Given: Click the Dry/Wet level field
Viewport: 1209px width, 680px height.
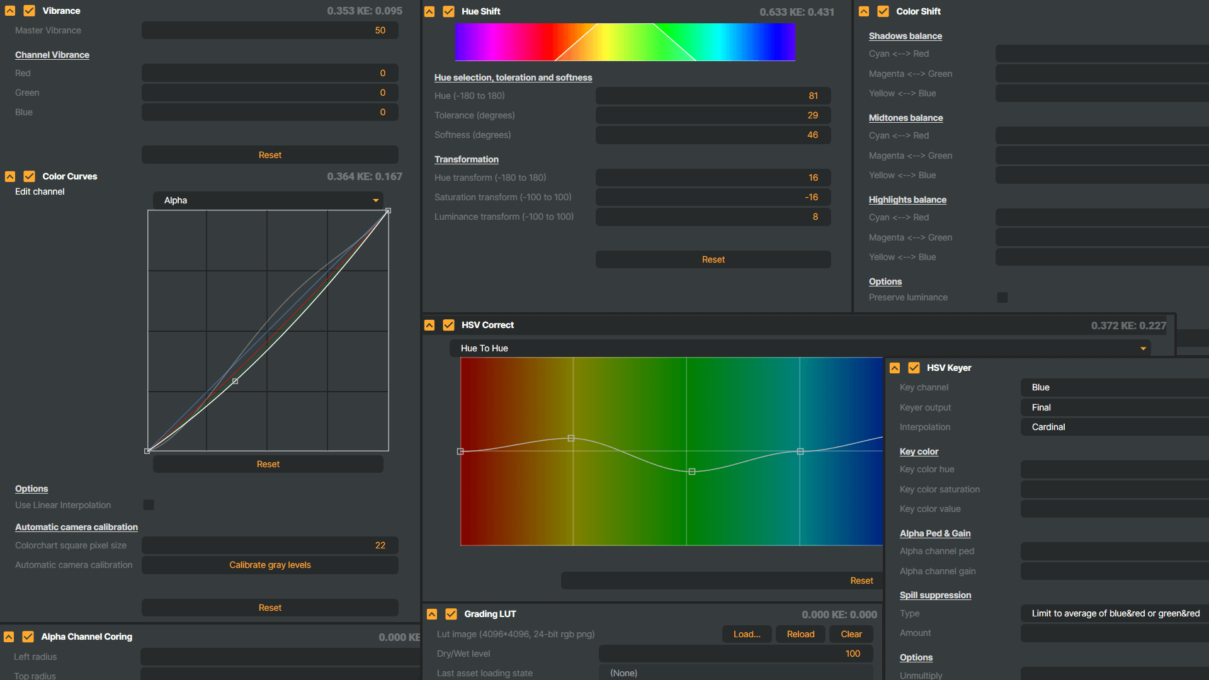Looking at the screenshot, I should (x=735, y=654).
